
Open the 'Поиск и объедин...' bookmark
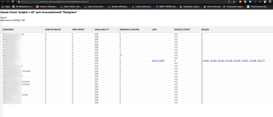pyautogui.click(x=47, y=7)
